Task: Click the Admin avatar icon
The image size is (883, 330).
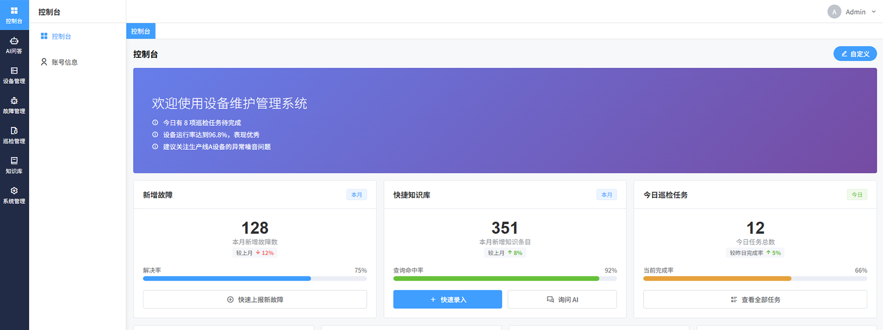Action: [x=834, y=12]
